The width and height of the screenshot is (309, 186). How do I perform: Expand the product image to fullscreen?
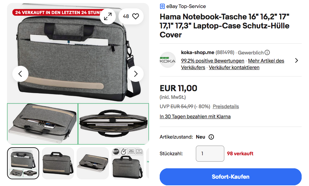[x=107, y=16]
